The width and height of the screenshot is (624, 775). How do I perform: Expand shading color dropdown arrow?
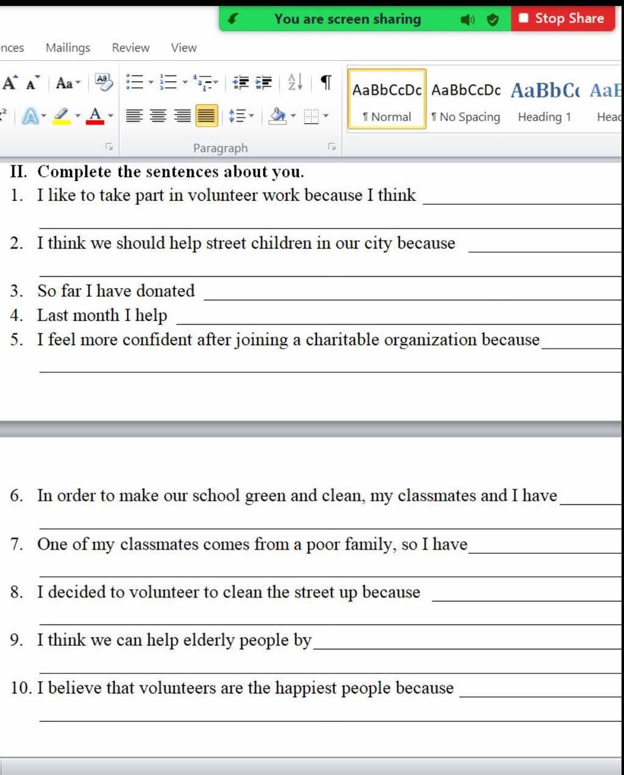(x=293, y=115)
